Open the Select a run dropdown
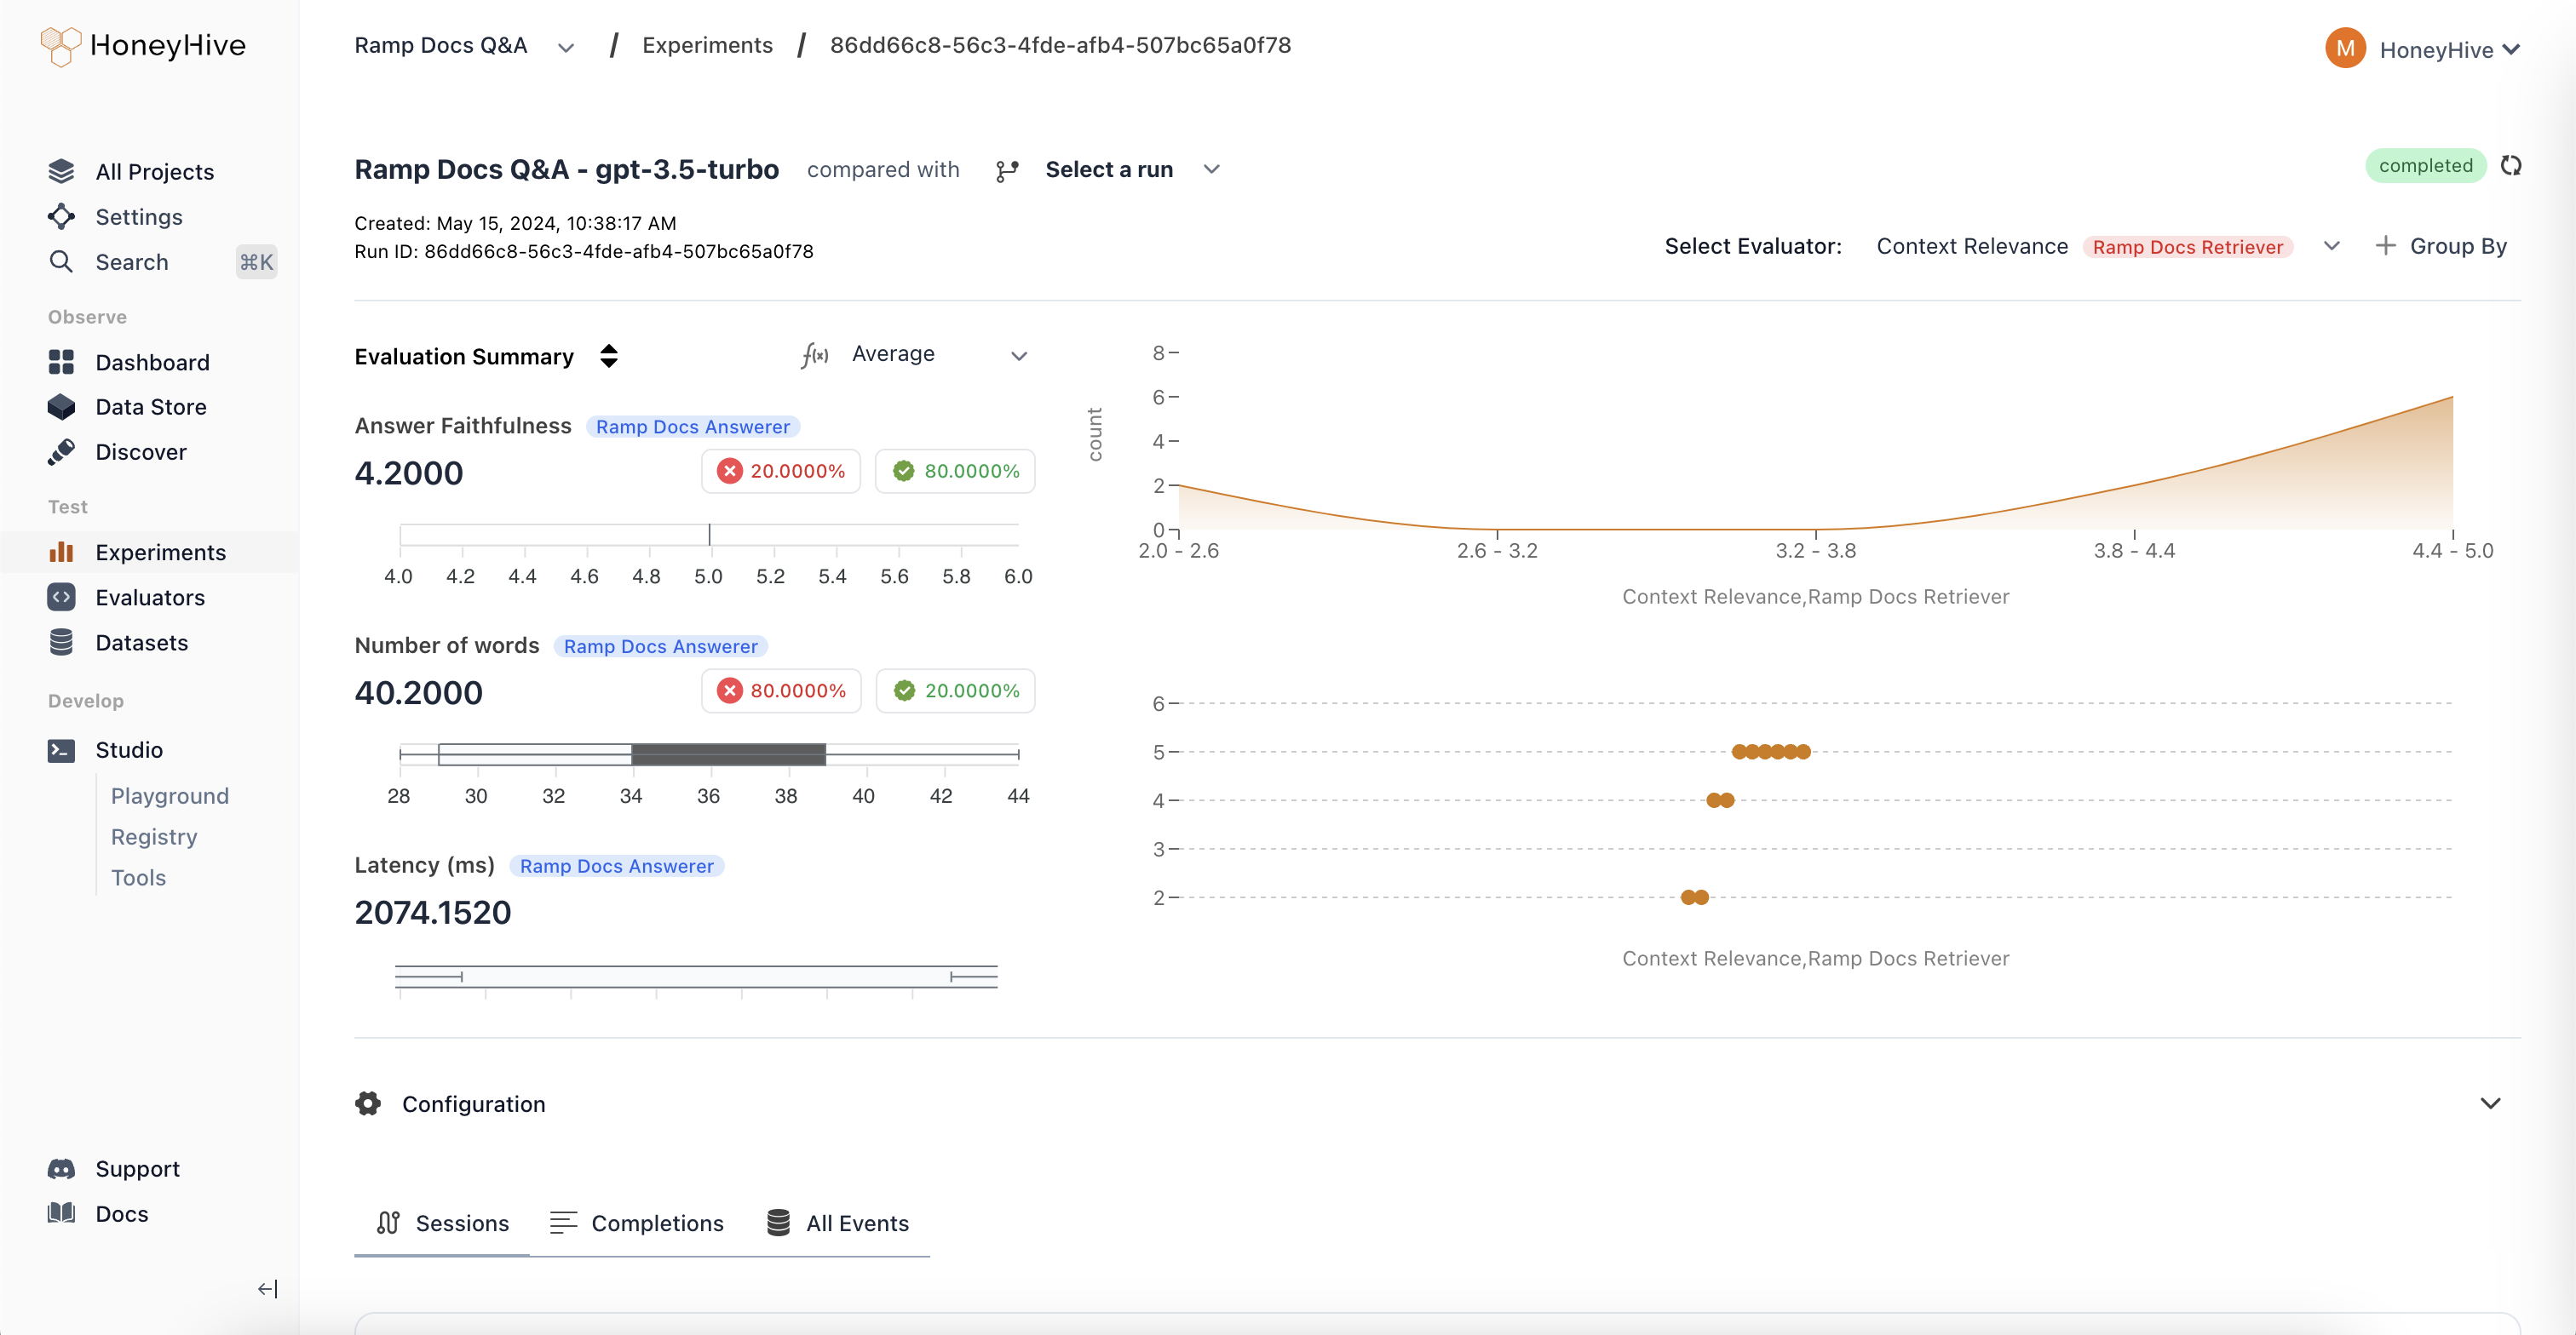Screen dimensions: 2576x1335 [1108, 170]
